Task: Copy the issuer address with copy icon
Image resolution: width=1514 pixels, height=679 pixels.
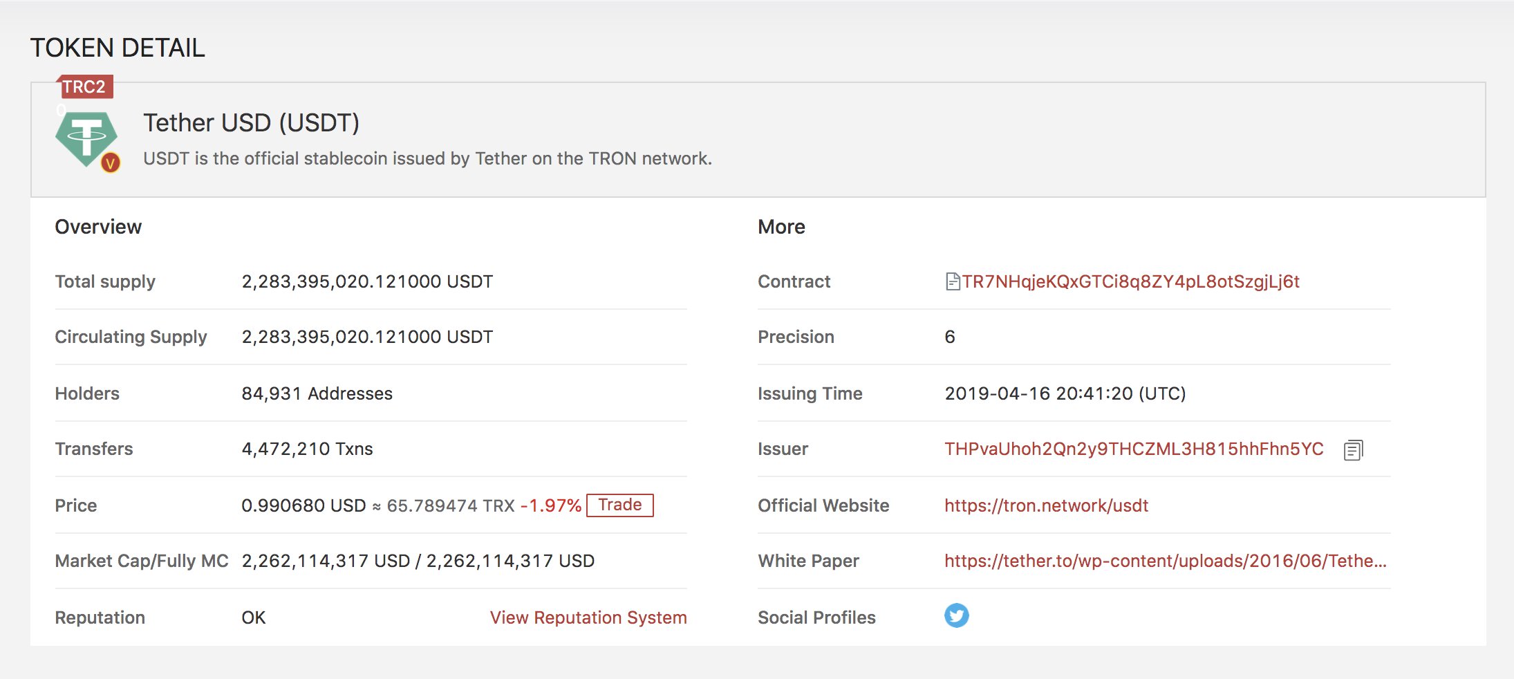Action: click(x=1353, y=450)
